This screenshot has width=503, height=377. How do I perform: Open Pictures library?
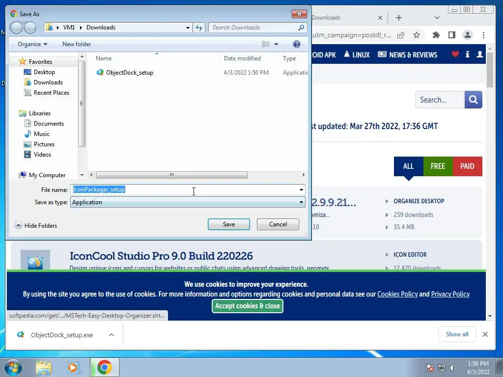click(44, 144)
